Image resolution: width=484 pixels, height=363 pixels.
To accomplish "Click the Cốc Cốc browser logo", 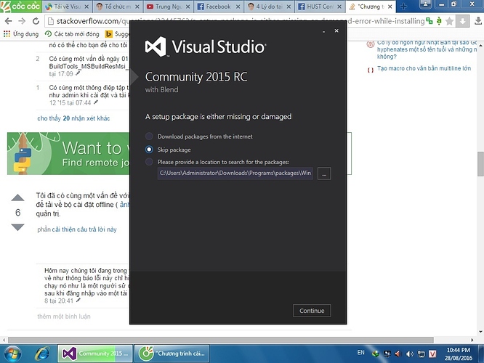I will coord(20,6).
